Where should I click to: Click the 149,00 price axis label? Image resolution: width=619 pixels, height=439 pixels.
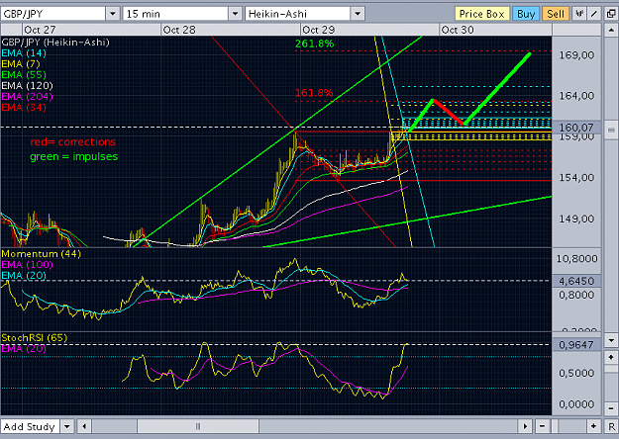(576, 219)
